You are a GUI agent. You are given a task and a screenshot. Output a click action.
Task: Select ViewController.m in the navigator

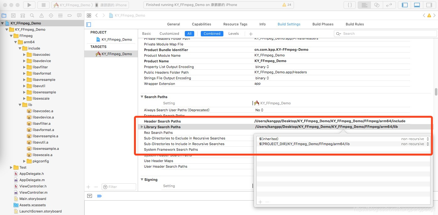33,192
